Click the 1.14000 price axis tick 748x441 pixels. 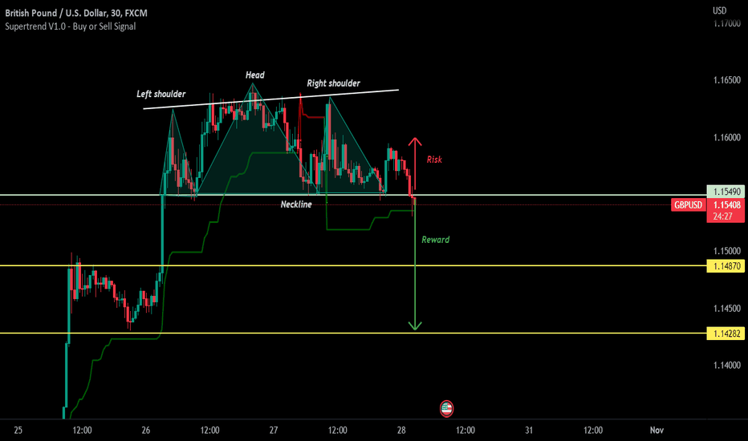(727, 365)
